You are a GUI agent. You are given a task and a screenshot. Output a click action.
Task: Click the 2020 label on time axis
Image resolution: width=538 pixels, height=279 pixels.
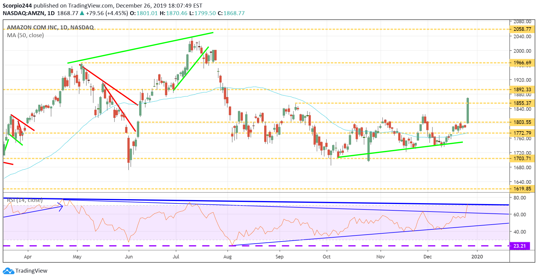point(477,257)
